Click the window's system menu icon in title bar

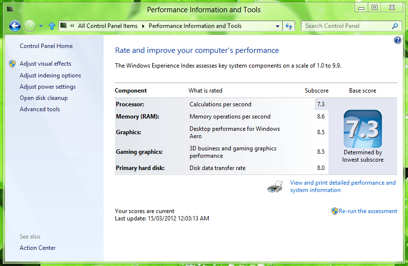(x=10, y=9)
